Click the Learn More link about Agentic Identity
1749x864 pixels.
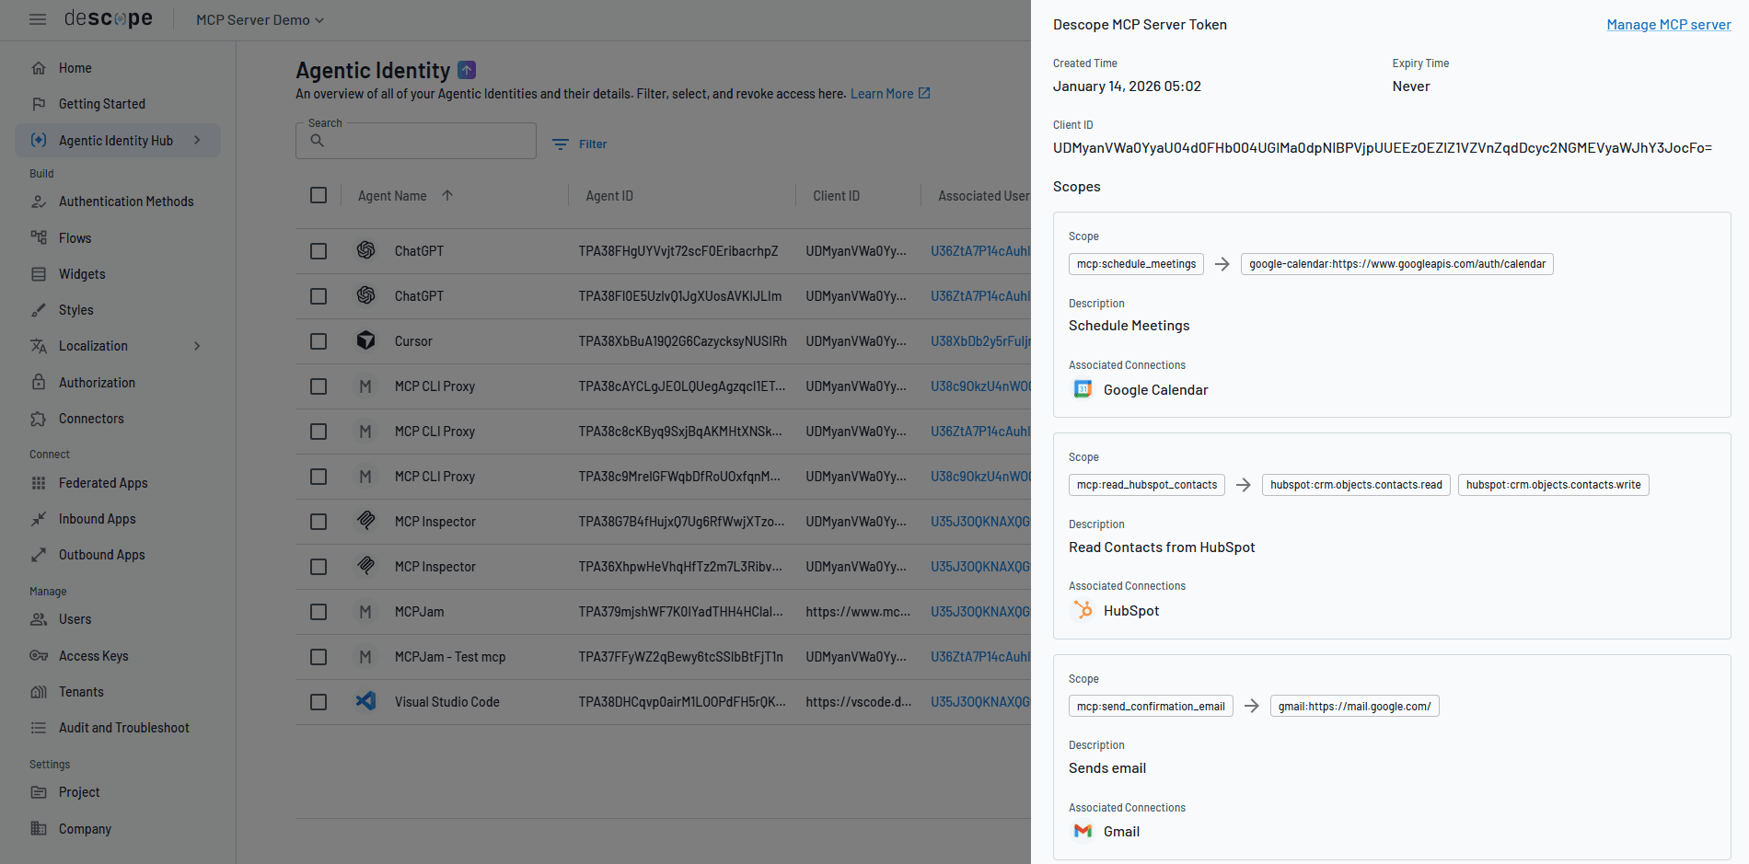point(882,93)
